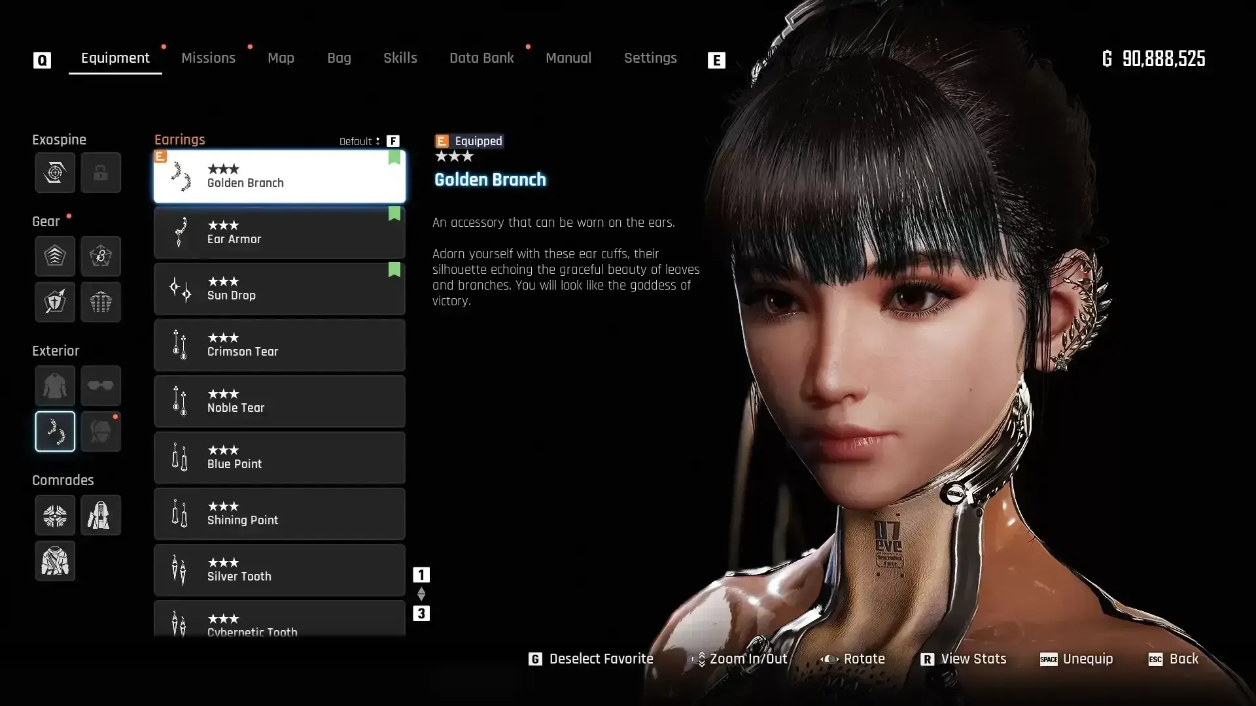Open the Default sort order dropdown
Viewport: 1256px width, 706px height.
(x=359, y=141)
